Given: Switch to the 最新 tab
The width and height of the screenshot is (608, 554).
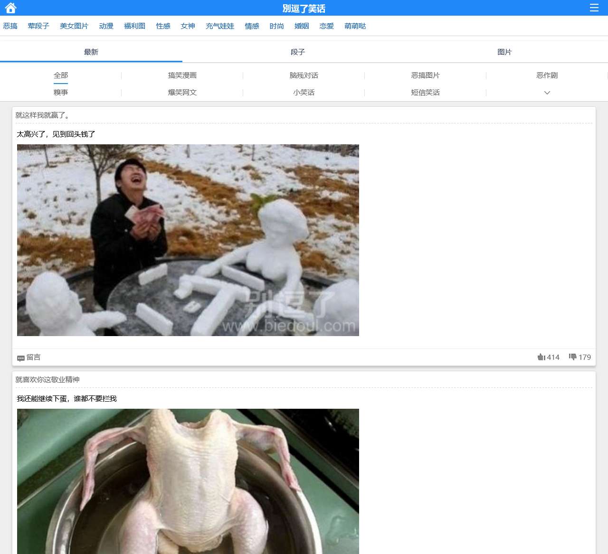Looking at the screenshot, I should [x=91, y=52].
